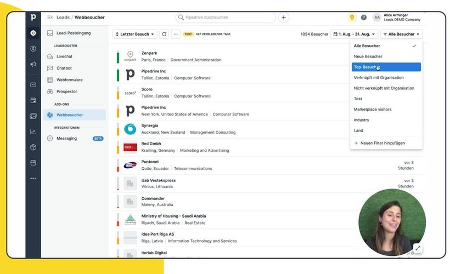Viewport: 450px width, 274px height.
Task: Expand the video overlay with the arrows icon
Action: click(418, 248)
